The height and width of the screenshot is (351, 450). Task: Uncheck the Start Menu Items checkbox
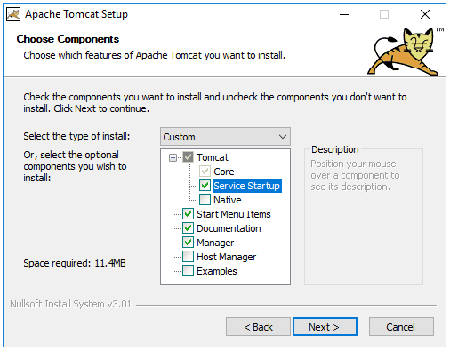[188, 214]
